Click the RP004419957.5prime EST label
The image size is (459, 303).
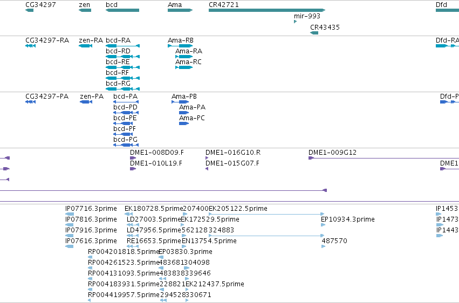[124, 295]
